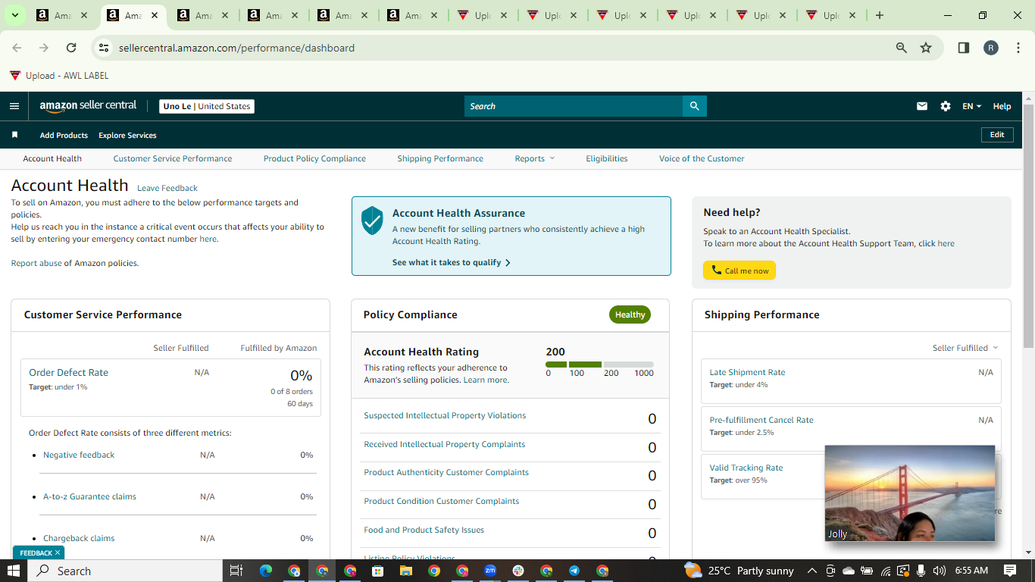
Task: Open Product Authenticity Customer Complaints
Action: [446, 472]
